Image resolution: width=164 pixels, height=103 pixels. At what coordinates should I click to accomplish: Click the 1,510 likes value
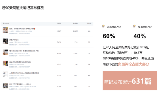(x=59, y=64)
